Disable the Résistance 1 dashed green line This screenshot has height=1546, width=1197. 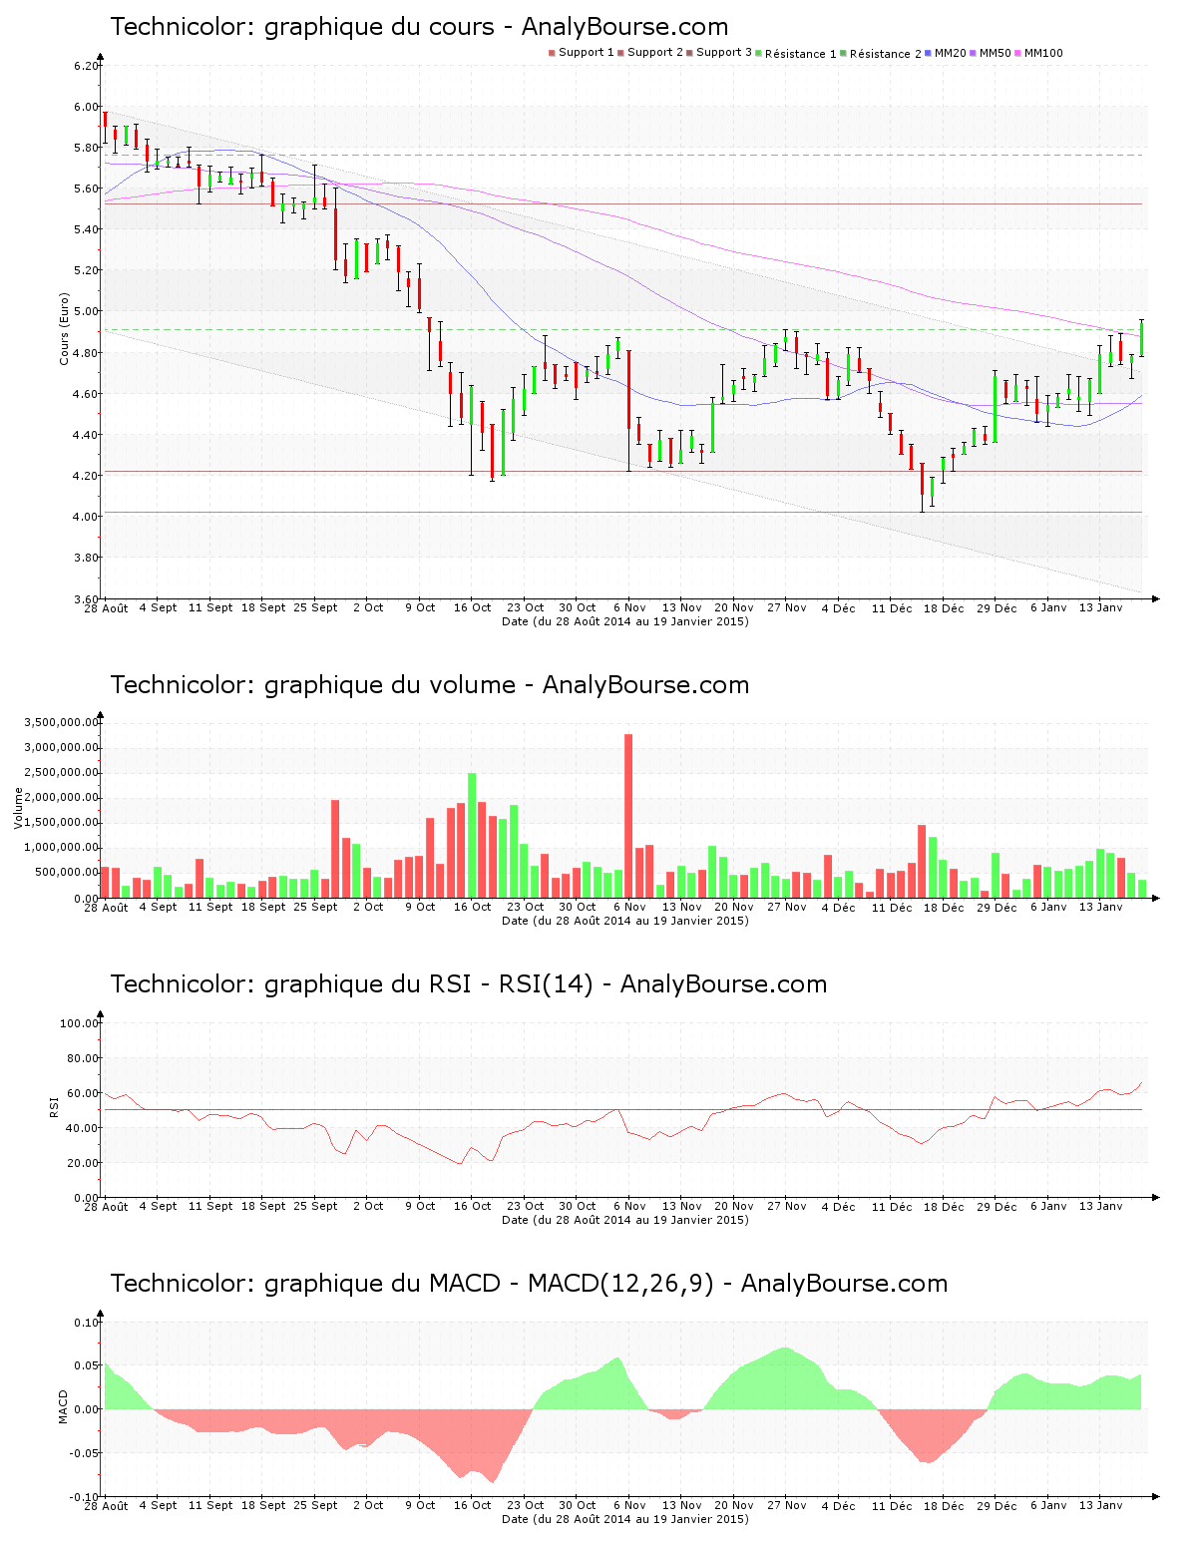[x=799, y=50]
